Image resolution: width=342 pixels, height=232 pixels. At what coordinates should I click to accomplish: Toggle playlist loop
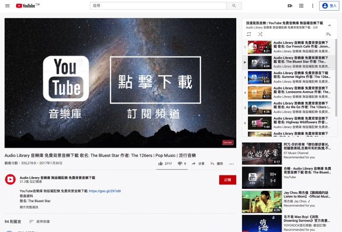(x=249, y=34)
